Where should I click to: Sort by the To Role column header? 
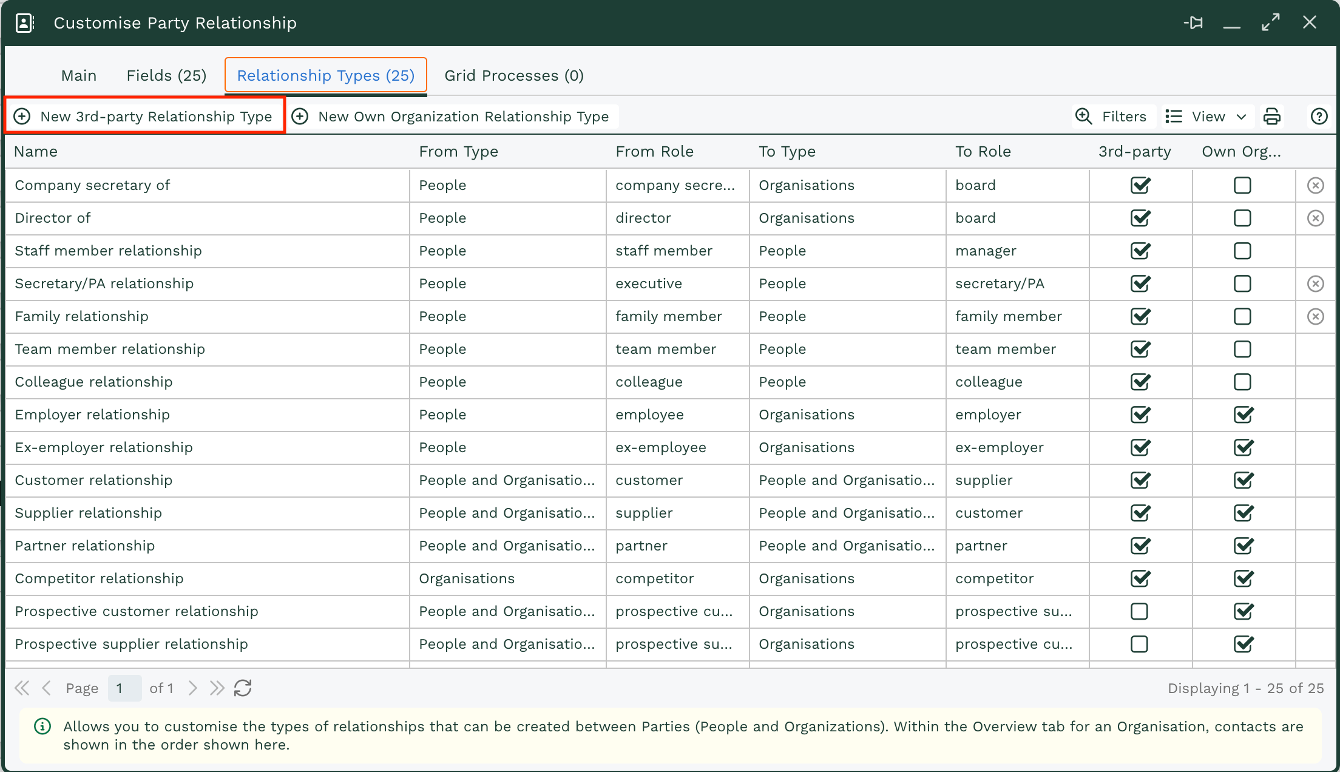pyautogui.click(x=1018, y=151)
